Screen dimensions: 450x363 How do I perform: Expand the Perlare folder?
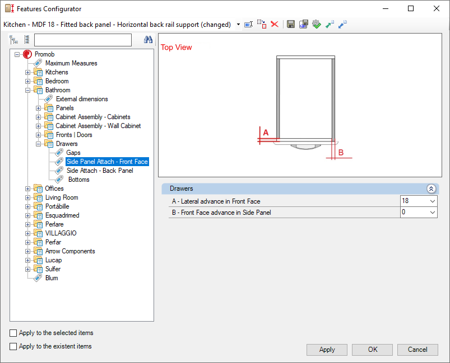(x=28, y=224)
